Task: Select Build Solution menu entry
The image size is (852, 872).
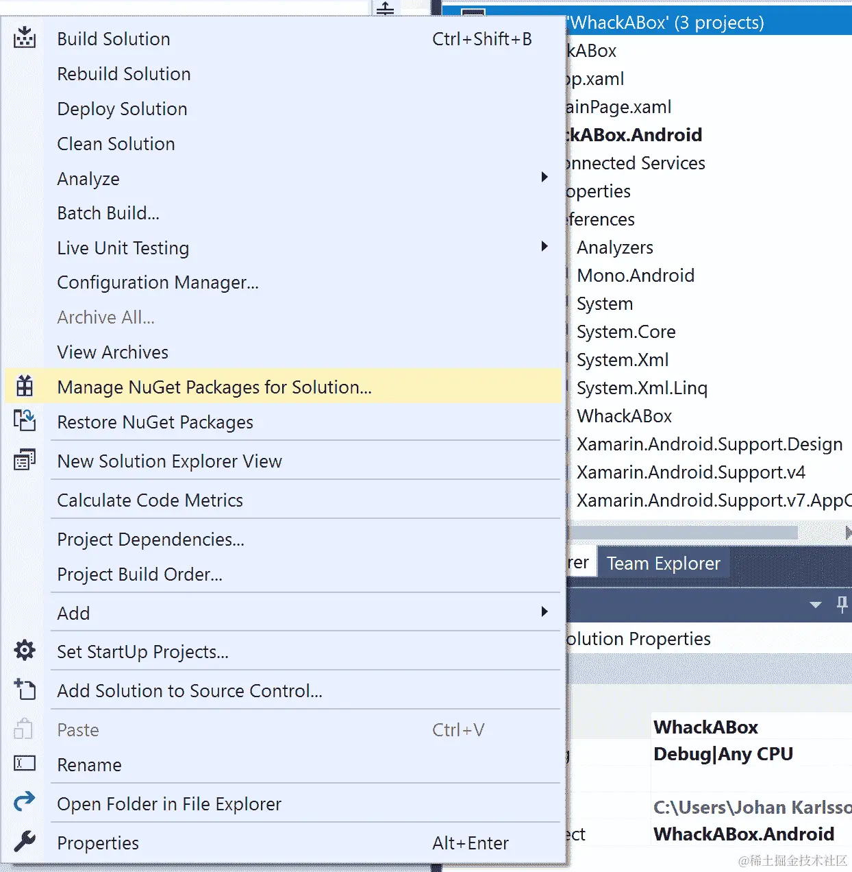Action: pyautogui.click(x=283, y=39)
